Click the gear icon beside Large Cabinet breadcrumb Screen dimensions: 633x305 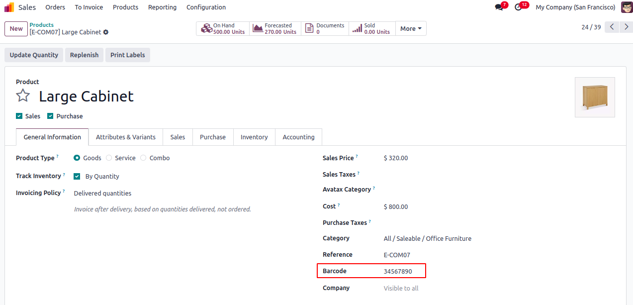[x=106, y=32]
